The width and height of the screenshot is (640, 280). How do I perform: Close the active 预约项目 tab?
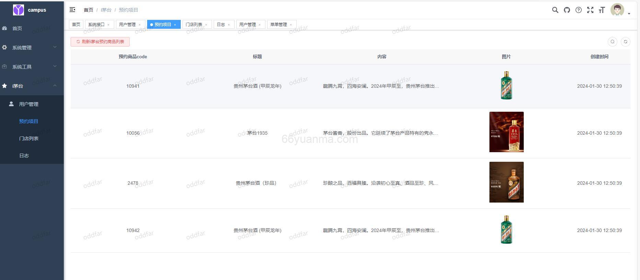(x=175, y=25)
